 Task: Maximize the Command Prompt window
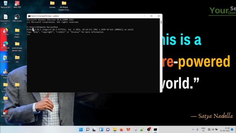(152, 16)
